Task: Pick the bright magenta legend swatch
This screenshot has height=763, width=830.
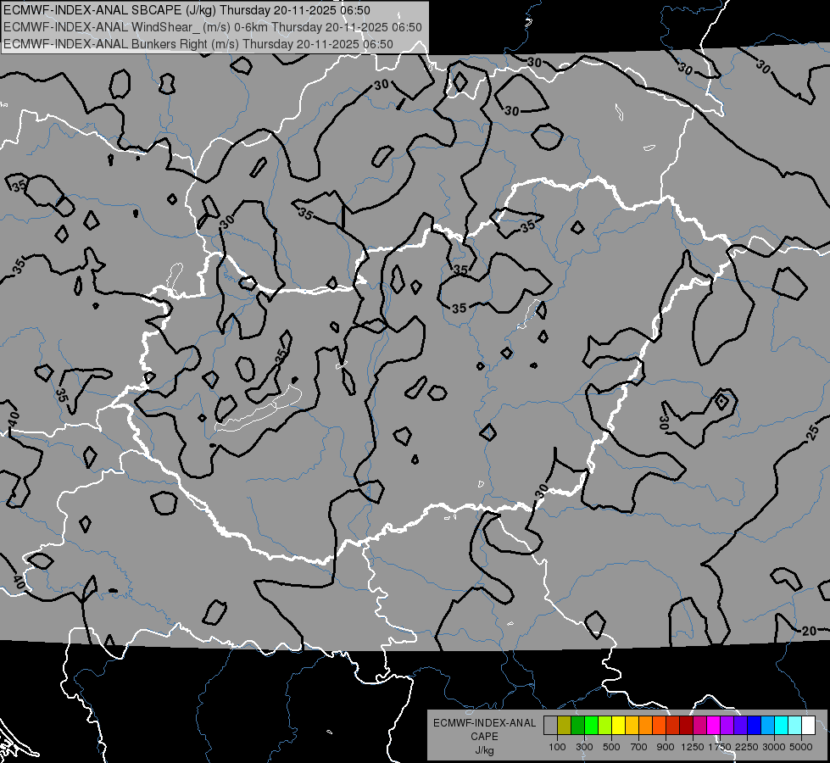Action: coord(714,726)
